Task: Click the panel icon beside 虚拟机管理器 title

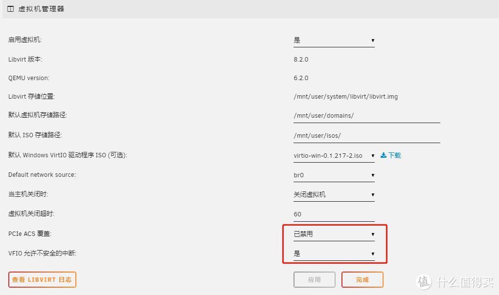Action: point(10,8)
